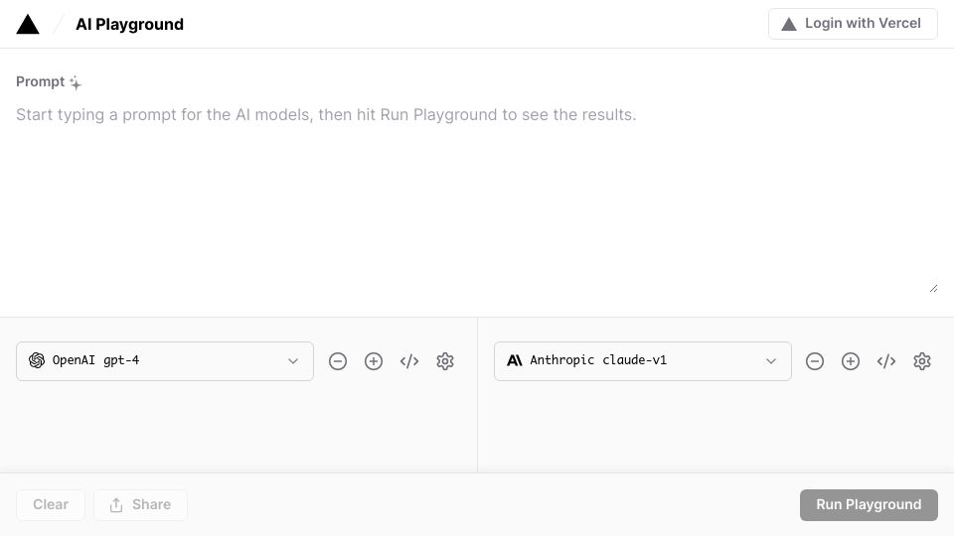This screenshot has width=954, height=536.
Task: Click the Clear button
Action: click(x=51, y=505)
